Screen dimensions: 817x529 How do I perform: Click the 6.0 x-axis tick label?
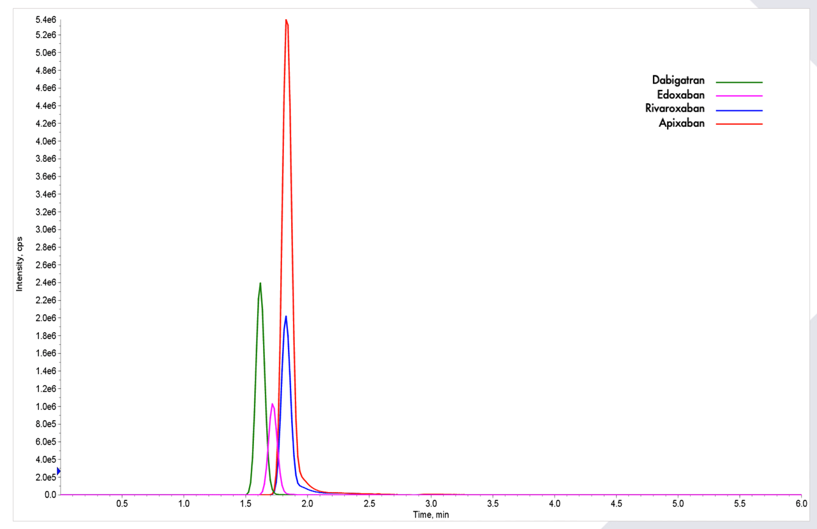coord(802,504)
